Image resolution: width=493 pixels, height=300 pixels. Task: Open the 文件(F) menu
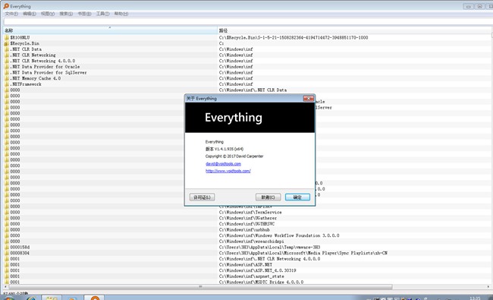tap(11, 14)
